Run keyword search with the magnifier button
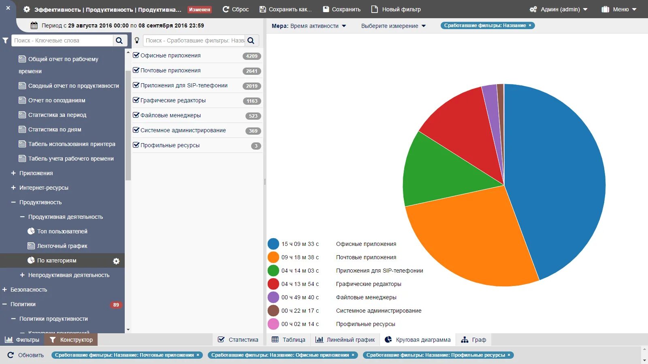The width and height of the screenshot is (648, 364). pos(119,40)
